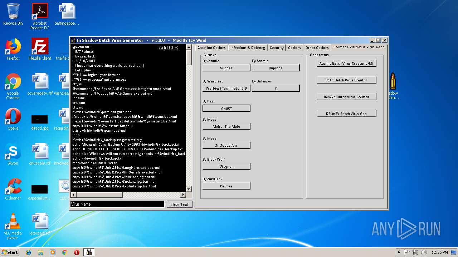Open Acrobat Reader DC shortcut
The width and height of the screenshot is (458, 257).
pyautogui.click(x=40, y=16)
